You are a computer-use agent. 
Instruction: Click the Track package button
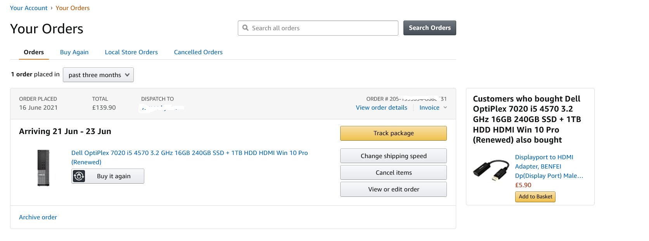point(393,133)
